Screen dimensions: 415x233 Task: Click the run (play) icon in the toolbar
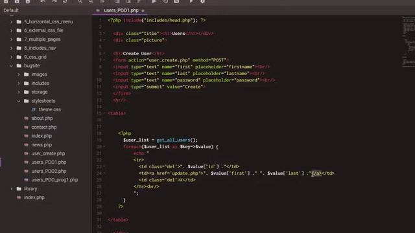point(191,1)
